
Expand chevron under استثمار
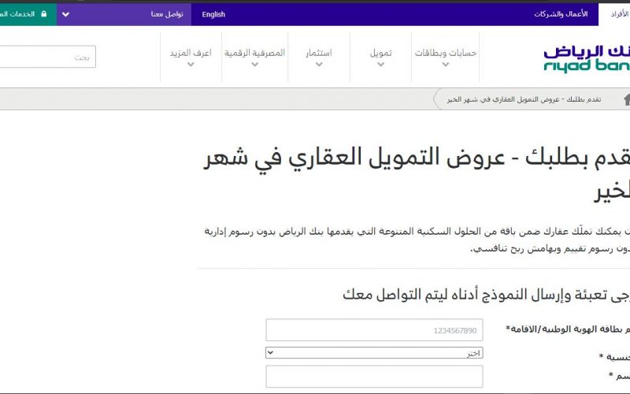point(319,65)
